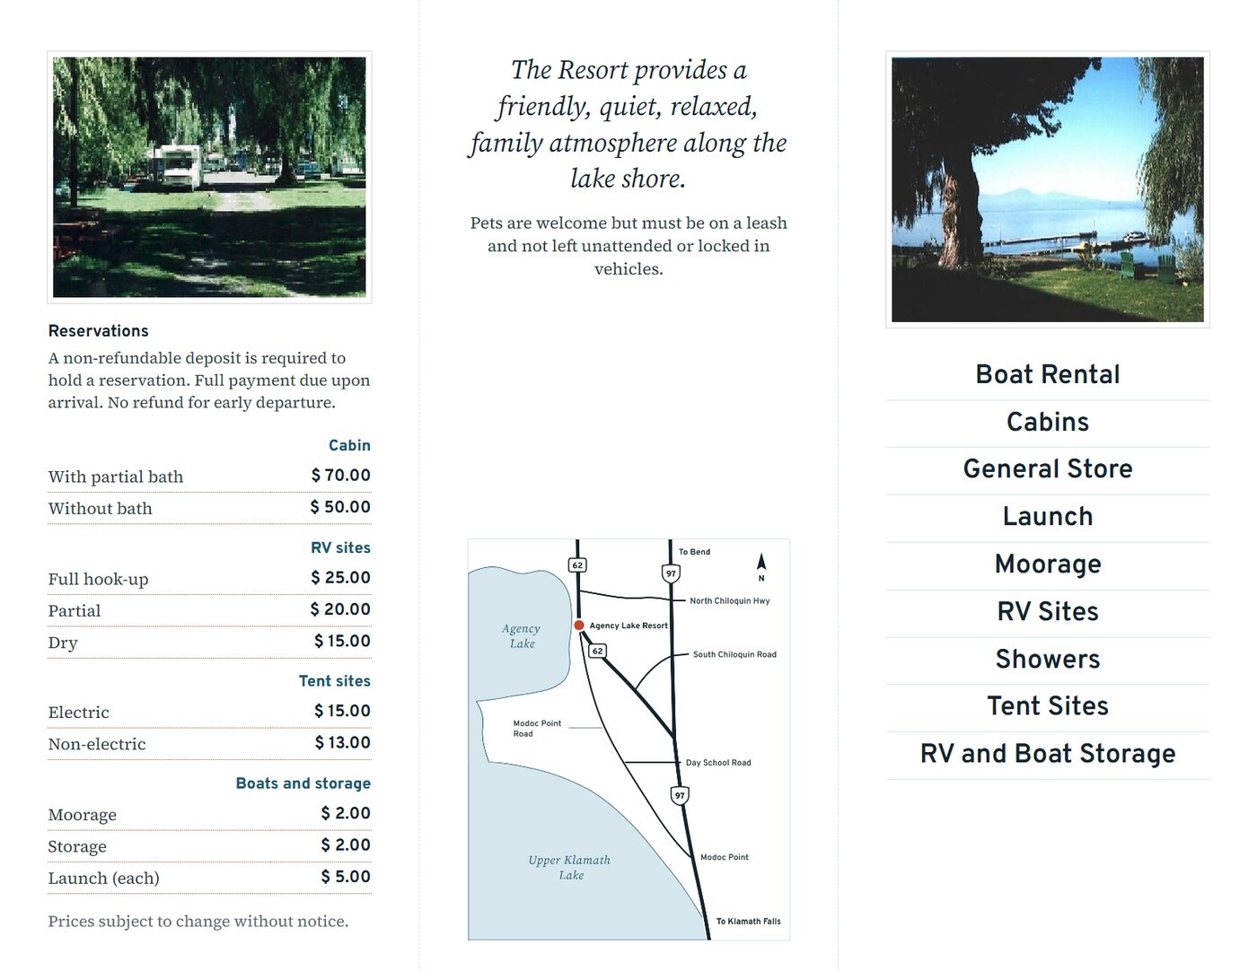
Task: Click the route 97 shield below Day School Road
Action: (680, 795)
